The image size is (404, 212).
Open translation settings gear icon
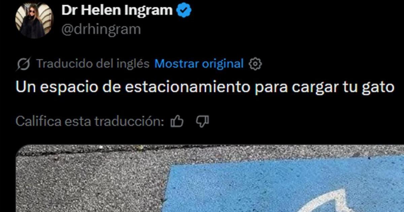pos(255,64)
